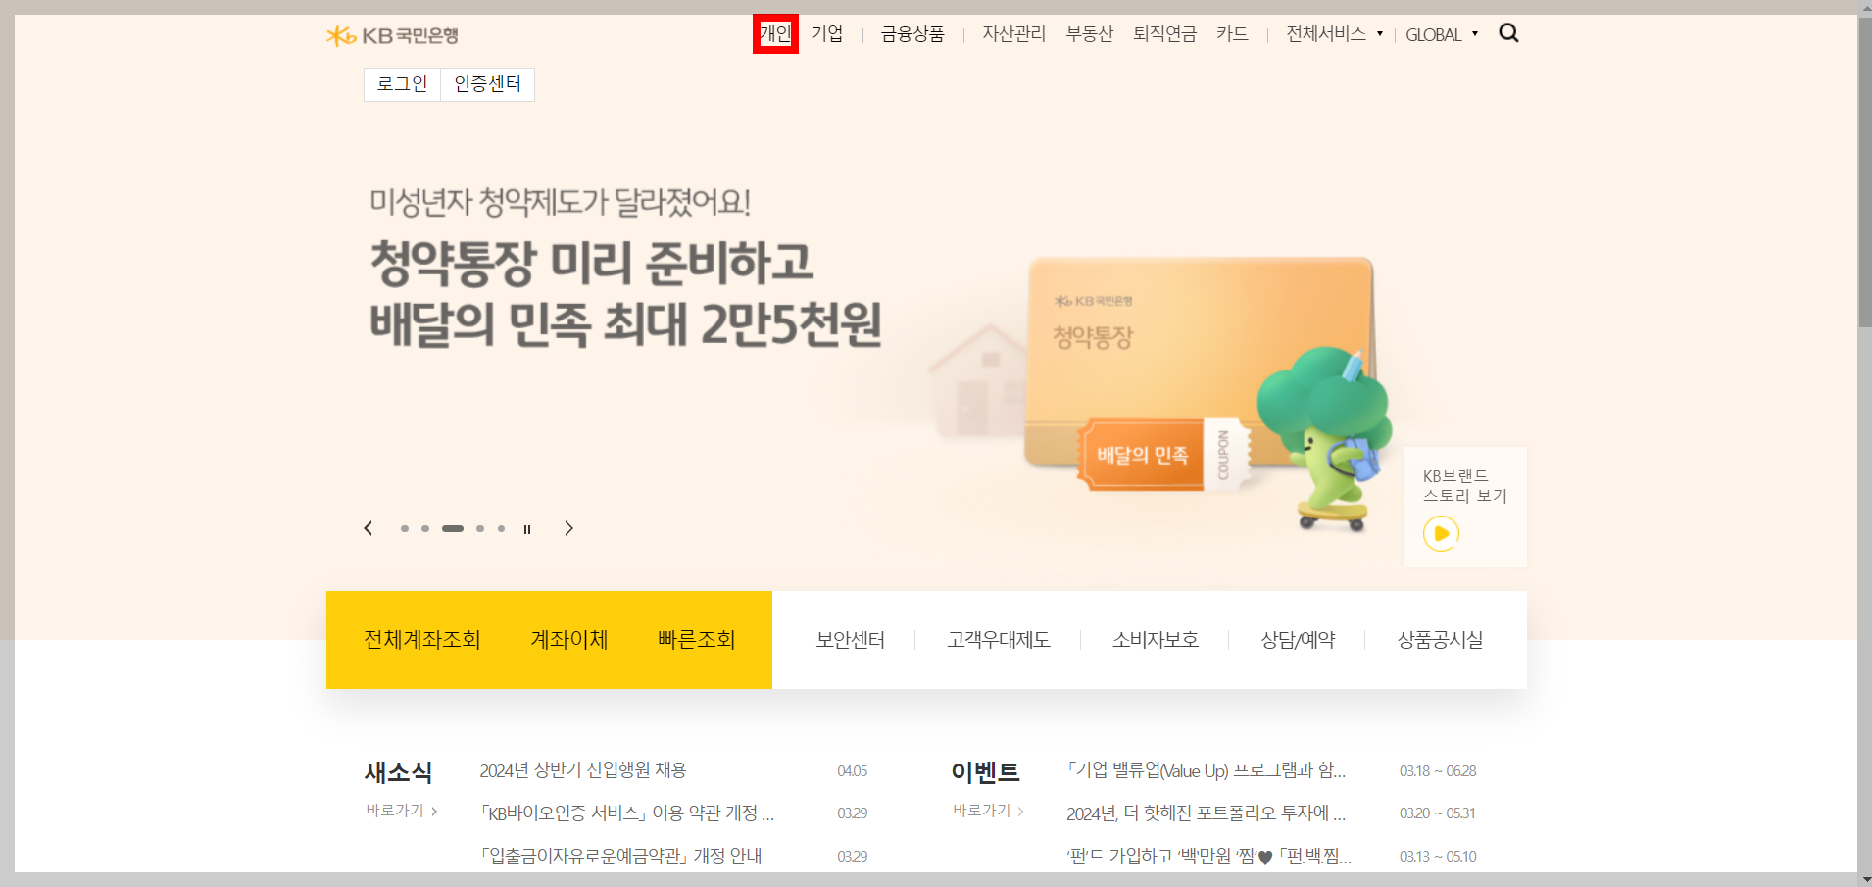The width and height of the screenshot is (1872, 887).
Task: Play the KB브랜드 스토리 video
Action: (x=1441, y=533)
